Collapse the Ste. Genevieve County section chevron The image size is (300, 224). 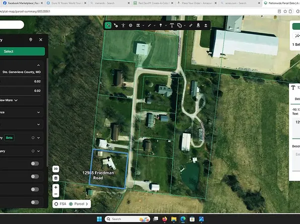[x=38, y=65]
